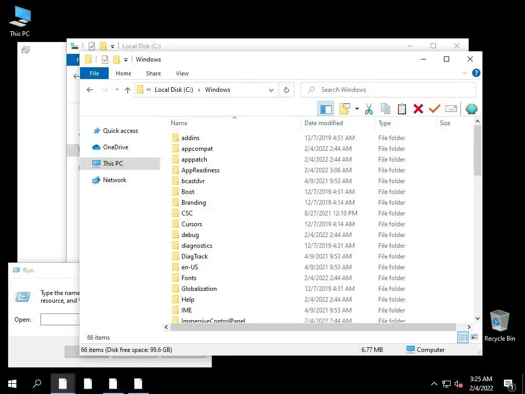Click Local Disk (C:) in address bar
525x394 pixels.
coord(174,90)
